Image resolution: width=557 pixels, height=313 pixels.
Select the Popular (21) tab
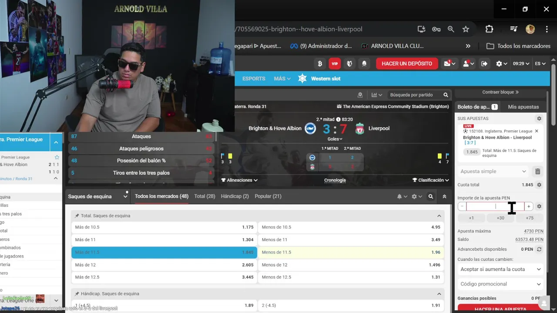pyautogui.click(x=268, y=196)
